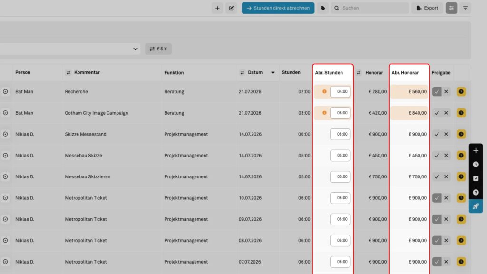Click the black sidebar plus icon
The height and width of the screenshot is (274, 487).
click(x=476, y=151)
